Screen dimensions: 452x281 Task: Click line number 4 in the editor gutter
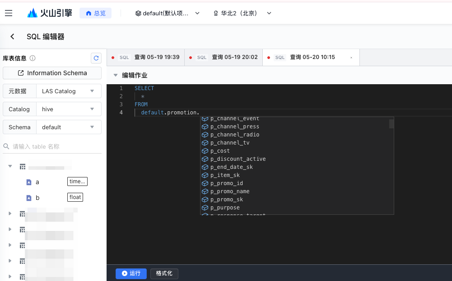[x=121, y=113]
